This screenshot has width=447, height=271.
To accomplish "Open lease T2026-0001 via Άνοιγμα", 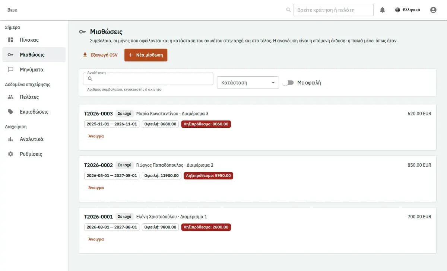I will click(x=96, y=239).
